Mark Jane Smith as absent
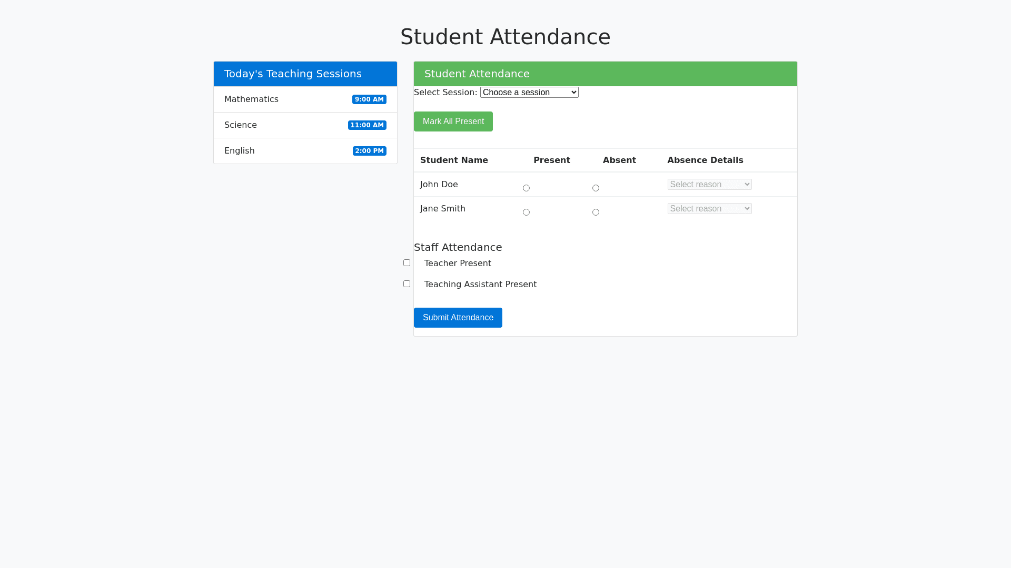 (x=596, y=212)
